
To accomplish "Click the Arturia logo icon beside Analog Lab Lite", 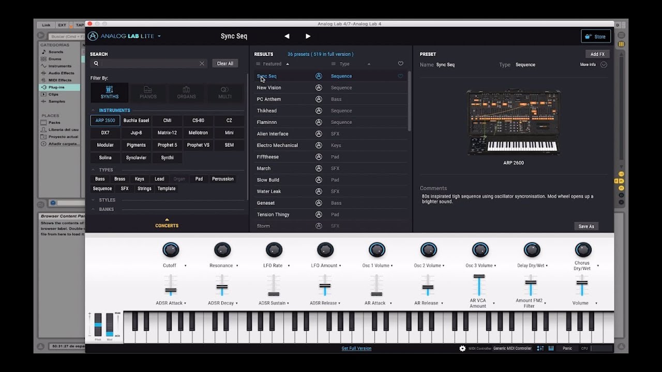I will 93,36.
